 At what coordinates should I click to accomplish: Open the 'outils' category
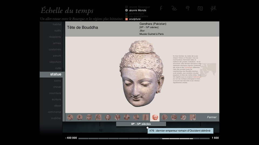tap(58, 31)
